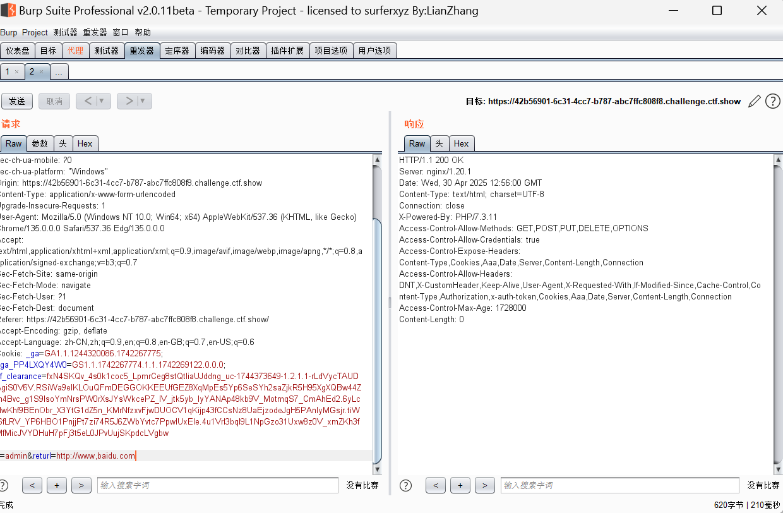The height and width of the screenshot is (513, 783).
Task: Close Repeater tab 1 with its x
Action: pos(16,72)
